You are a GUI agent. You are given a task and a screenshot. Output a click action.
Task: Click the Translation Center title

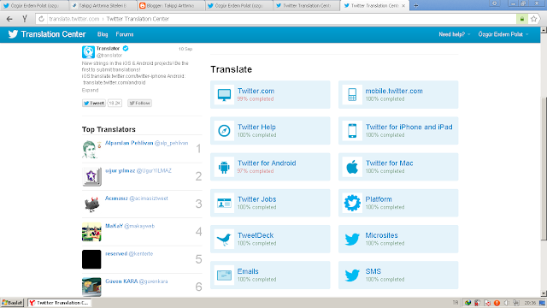click(53, 34)
